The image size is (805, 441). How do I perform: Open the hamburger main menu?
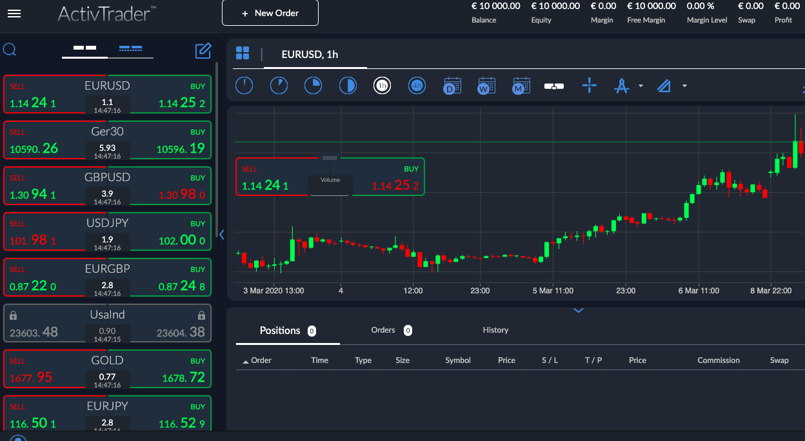[x=14, y=13]
